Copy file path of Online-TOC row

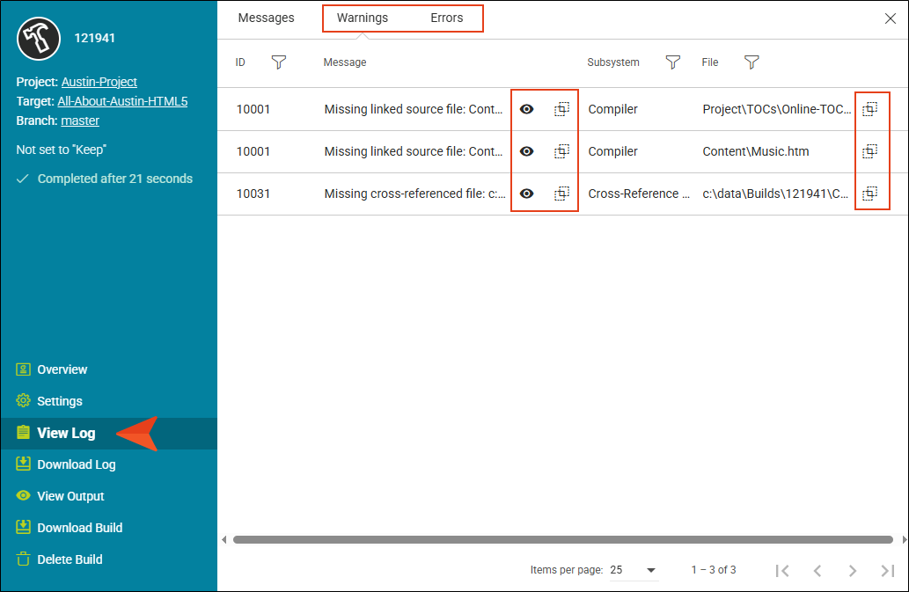click(x=869, y=109)
